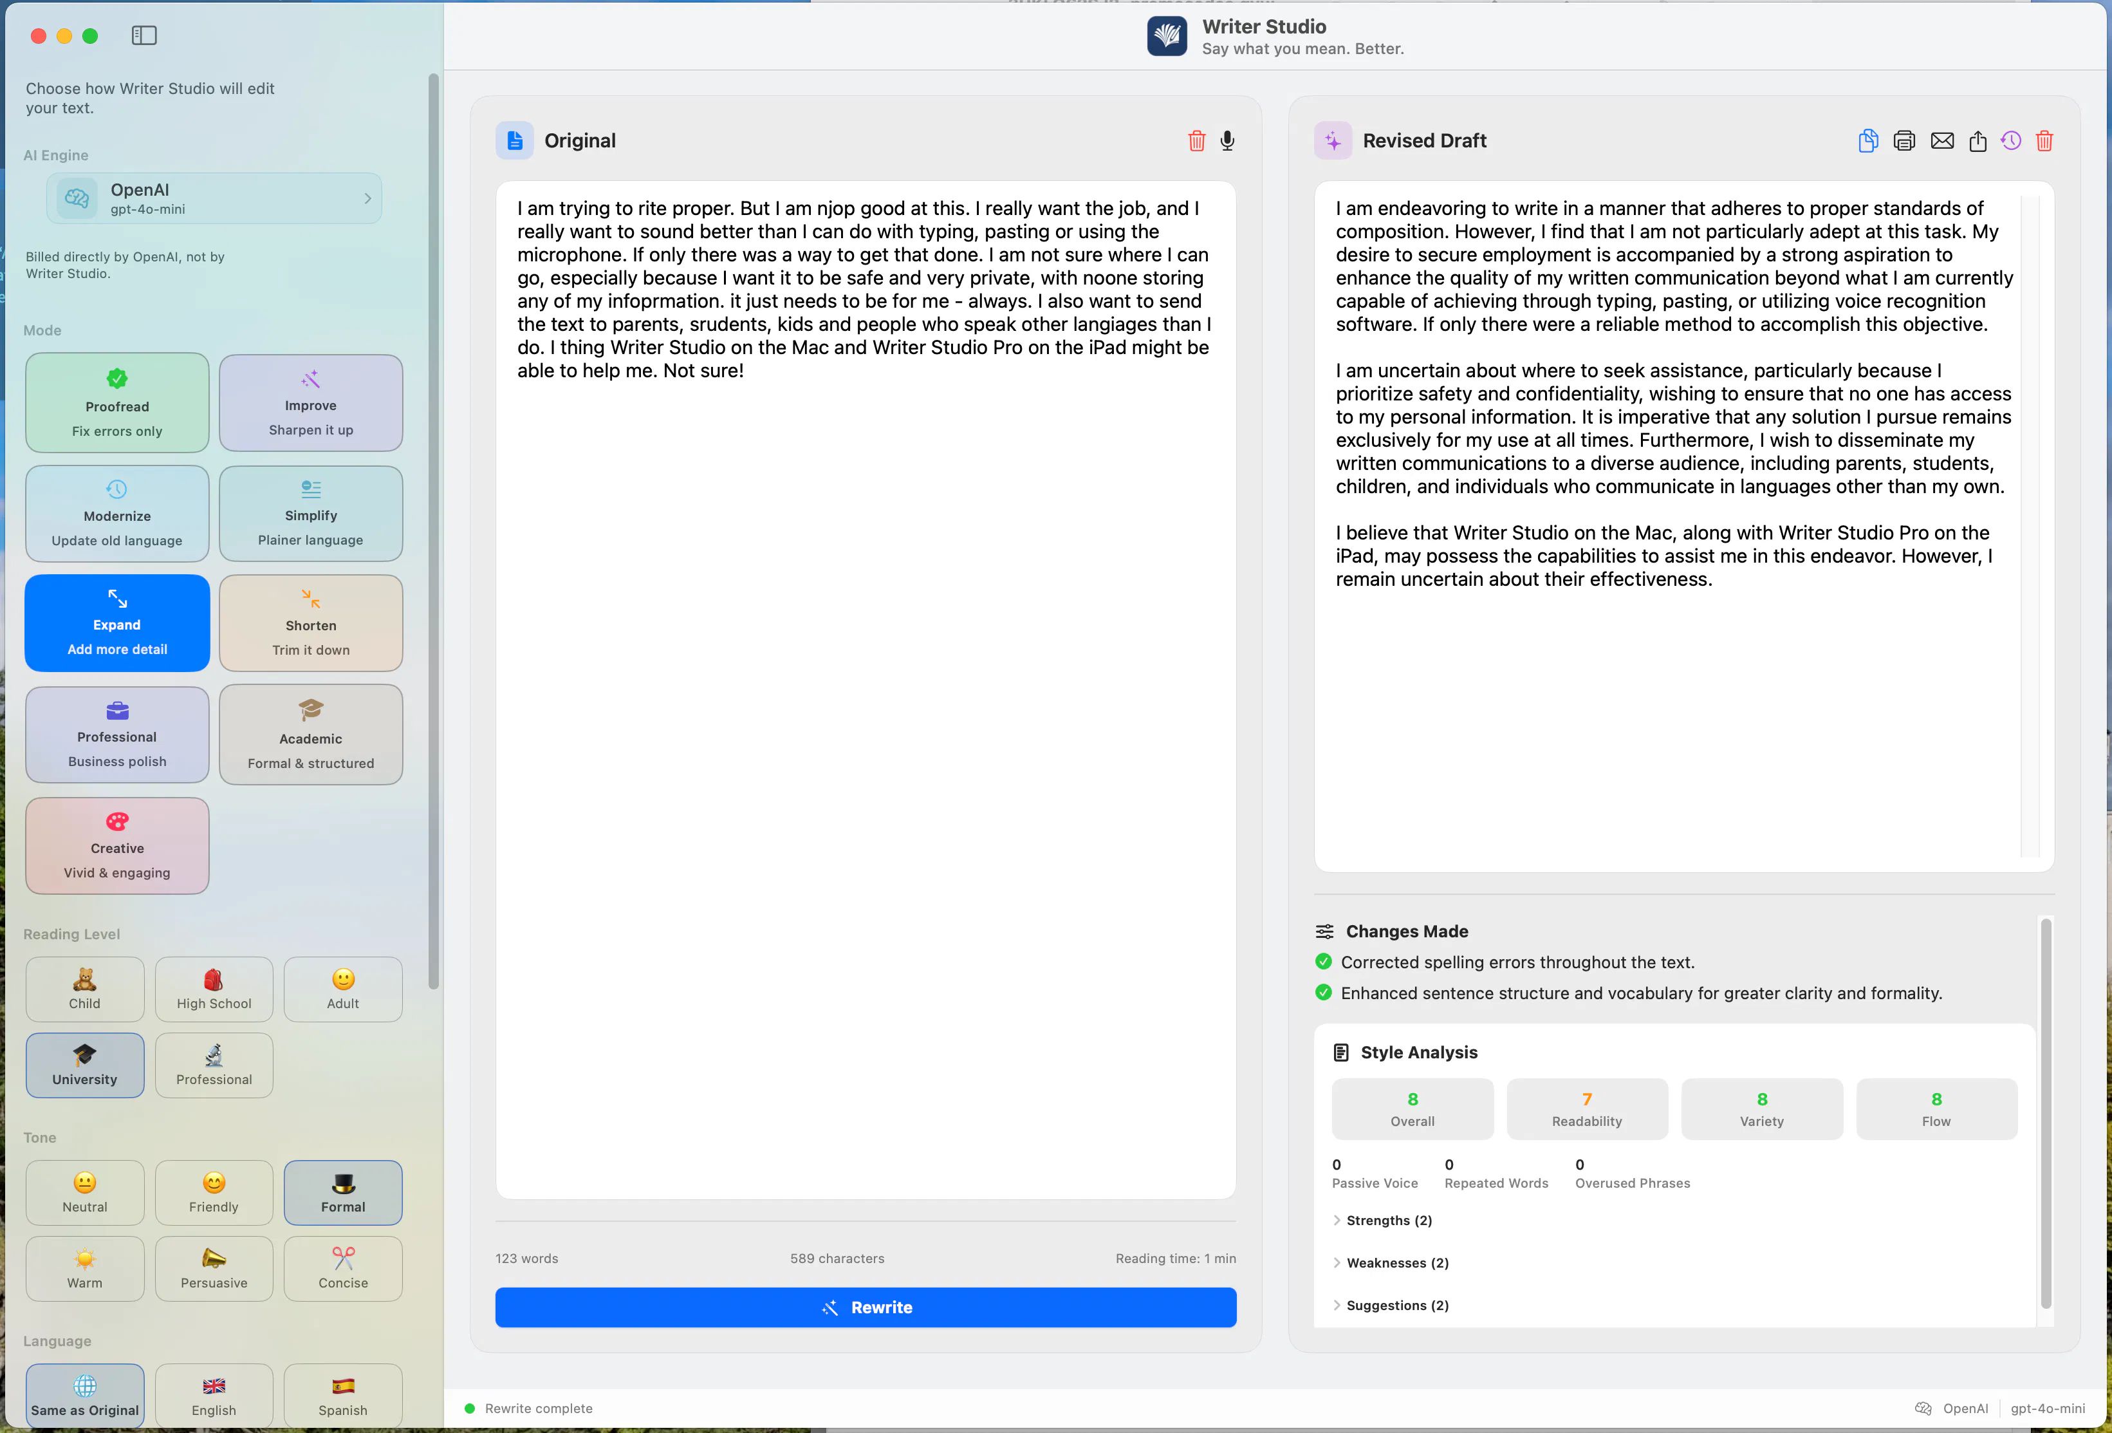Delete the Revised Draft with trash icon
The height and width of the screenshot is (1433, 2112).
click(x=2044, y=141)
